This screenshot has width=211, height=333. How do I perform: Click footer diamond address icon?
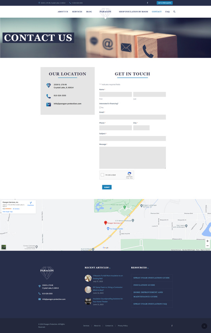tap(40, 286)
